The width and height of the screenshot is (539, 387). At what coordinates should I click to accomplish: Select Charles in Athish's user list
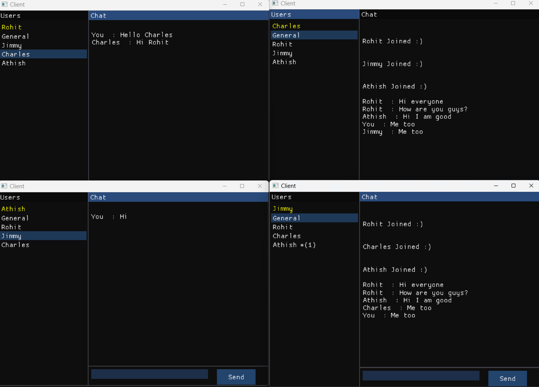click(x=43, y=245)
